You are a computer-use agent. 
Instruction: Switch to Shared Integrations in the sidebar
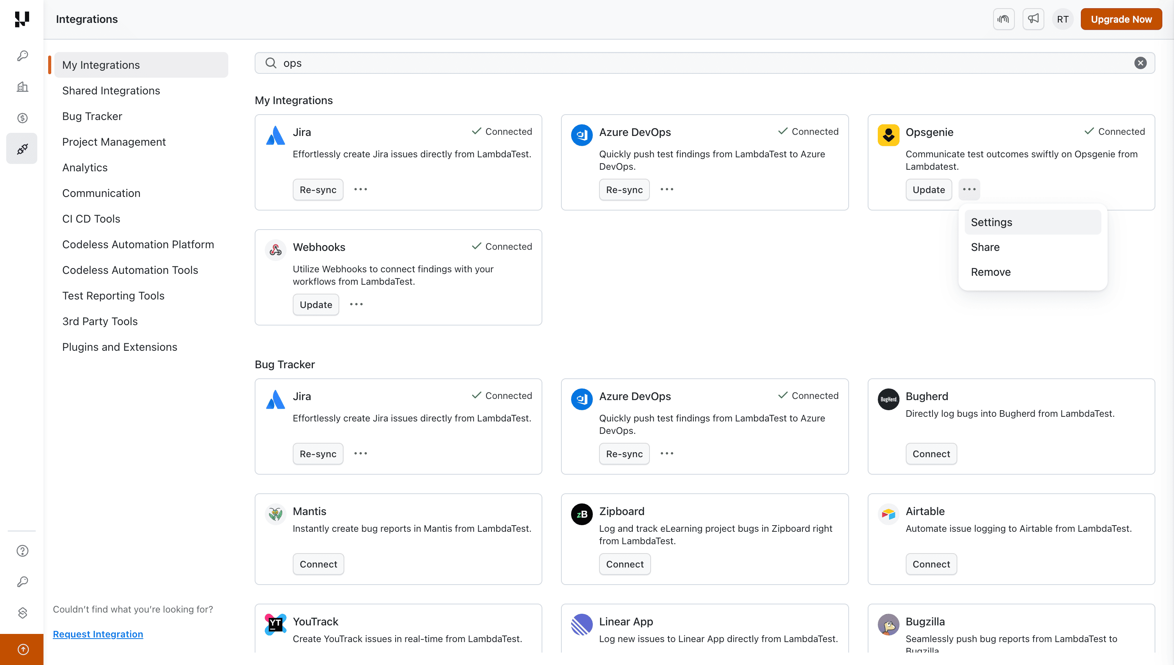[x=111, y=91]
